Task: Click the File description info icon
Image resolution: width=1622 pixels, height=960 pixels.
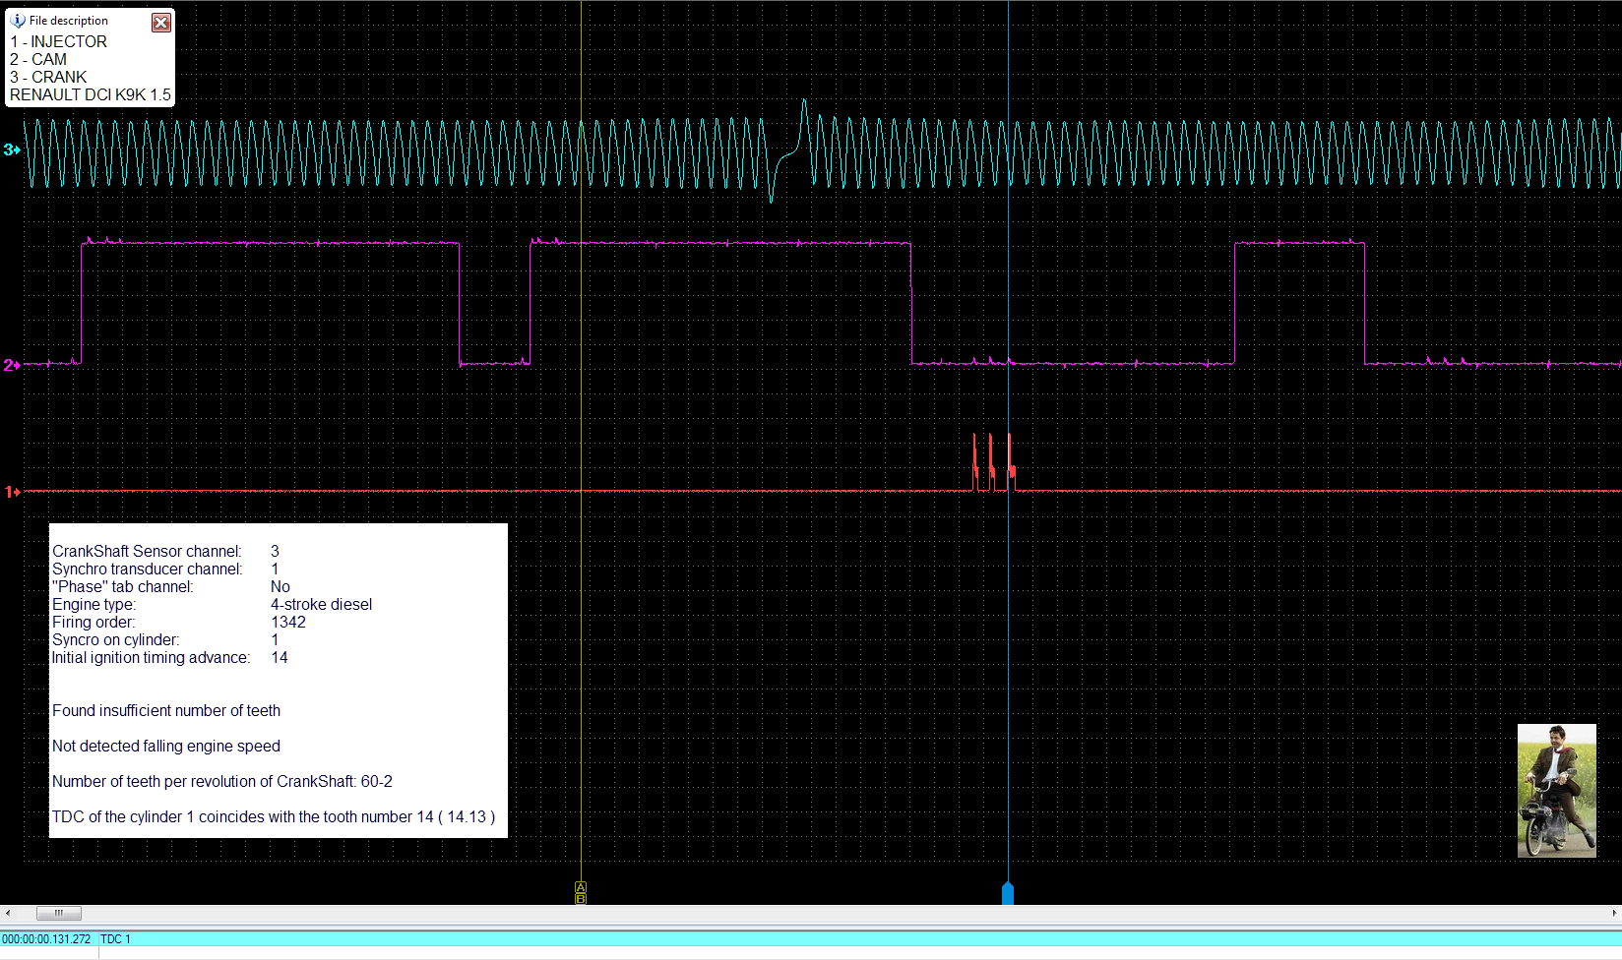Action: (18, 21)
